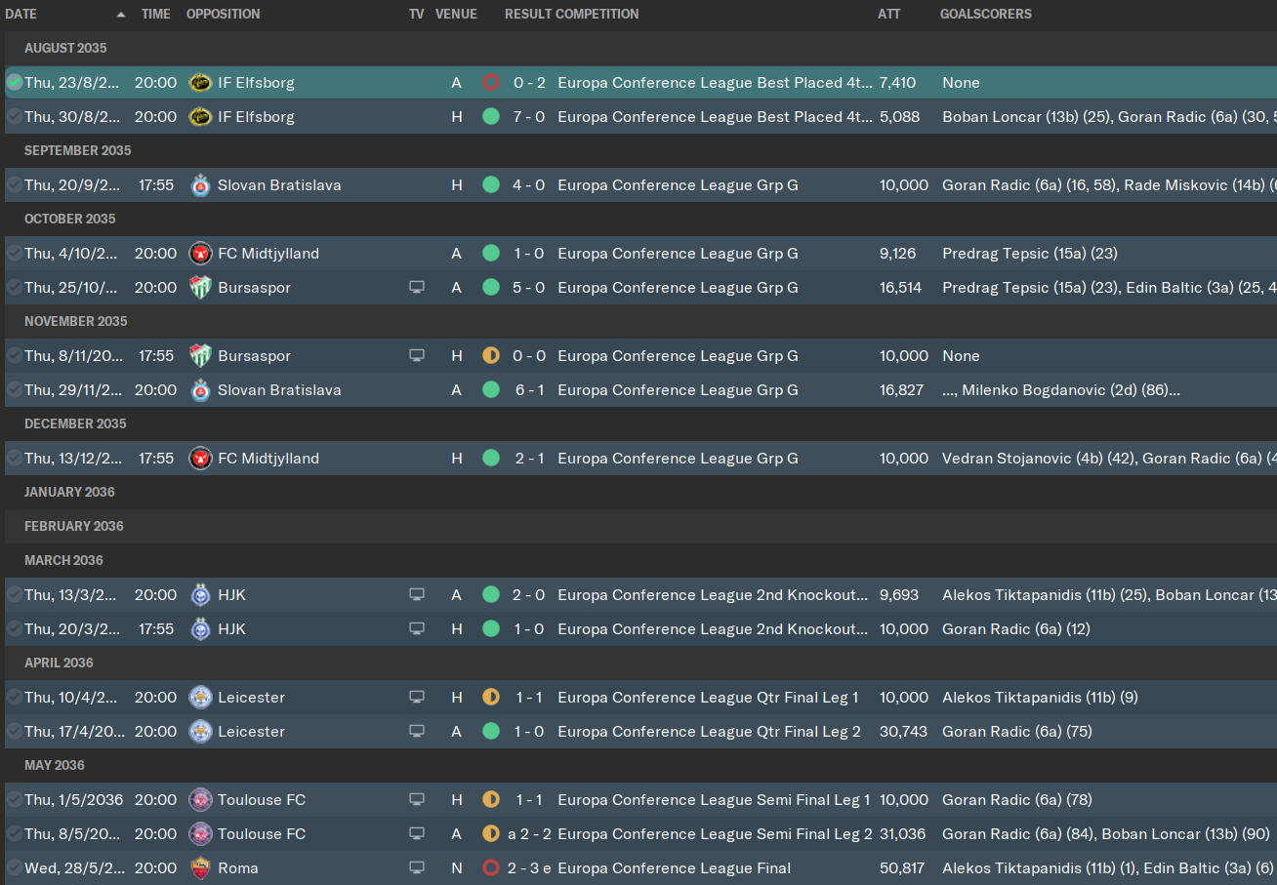Sort by ATT column header
Viewport: 1277px width, 885px height.
point(889,15)
